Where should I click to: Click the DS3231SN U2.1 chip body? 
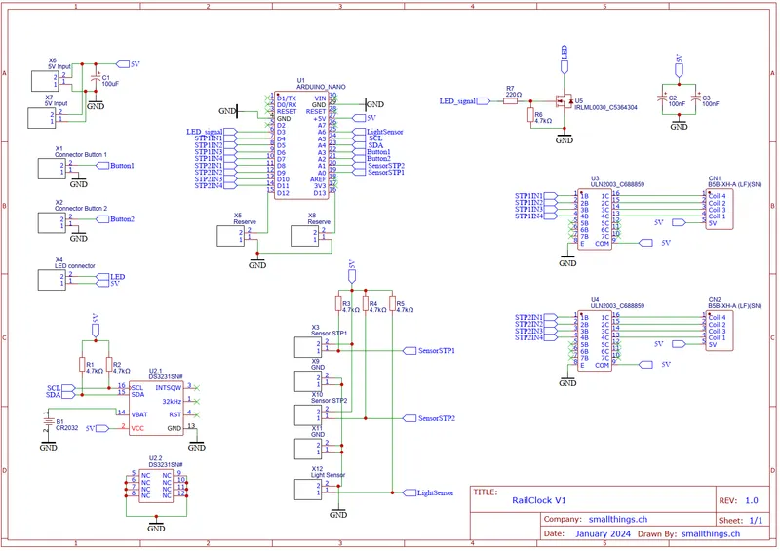coord(156,409)
